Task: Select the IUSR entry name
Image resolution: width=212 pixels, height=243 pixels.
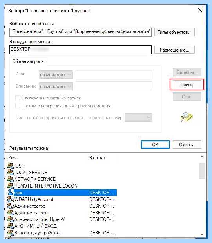Action: (20, 166)
